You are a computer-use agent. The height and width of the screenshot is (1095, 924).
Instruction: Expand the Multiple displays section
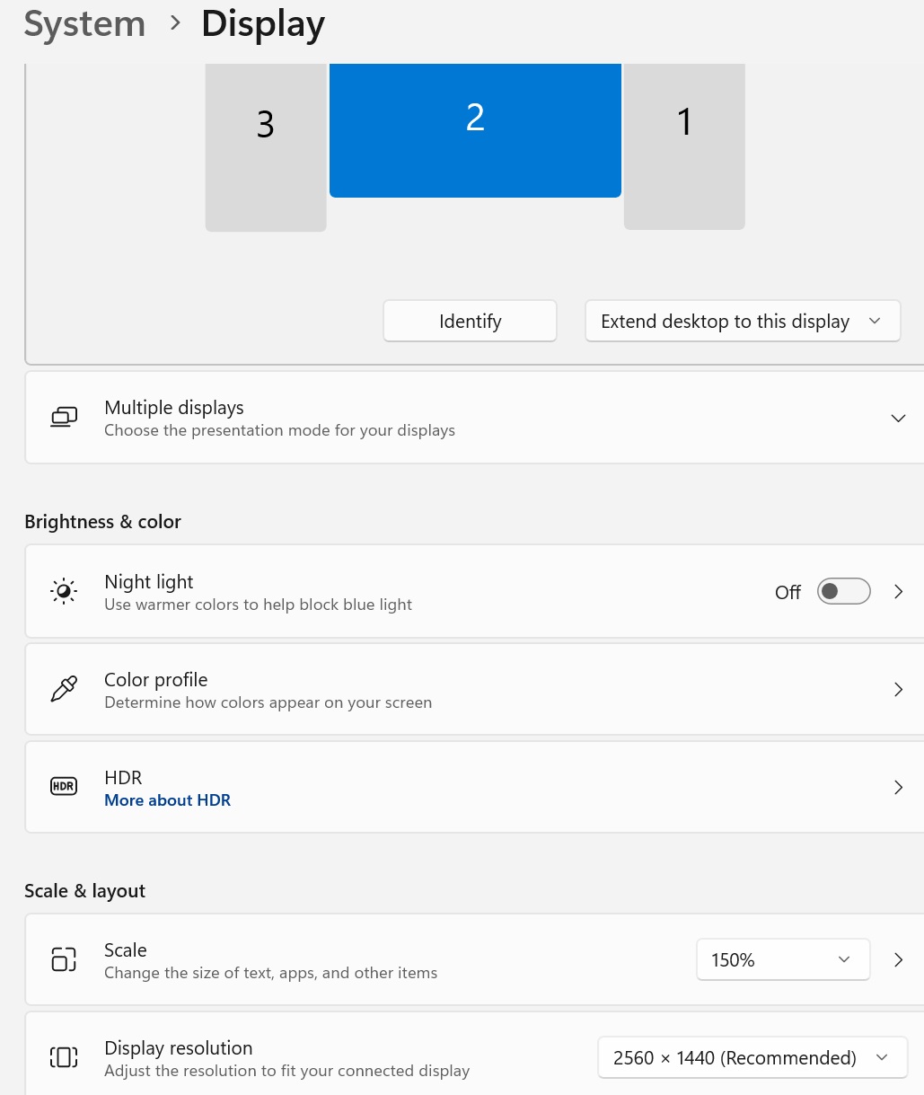tap(898, 418)
